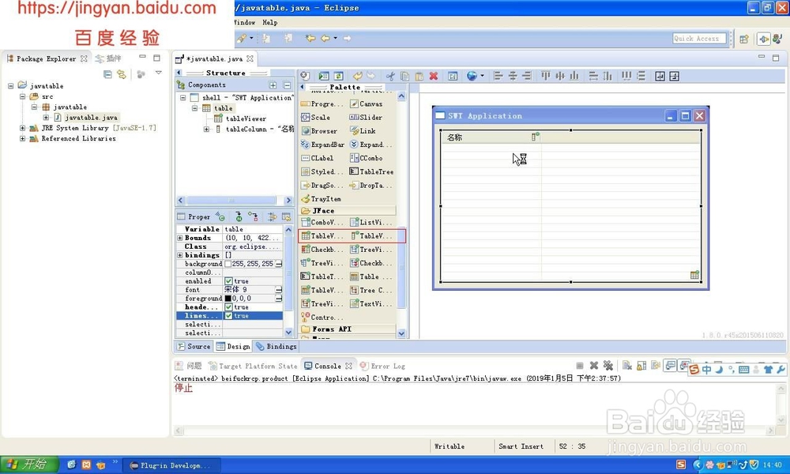Click the Align top edges icon

[546, 76]
